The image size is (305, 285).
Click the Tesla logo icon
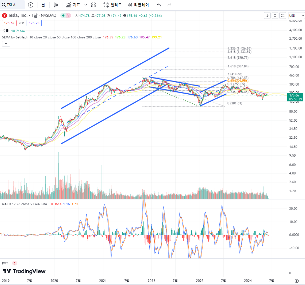4,15
